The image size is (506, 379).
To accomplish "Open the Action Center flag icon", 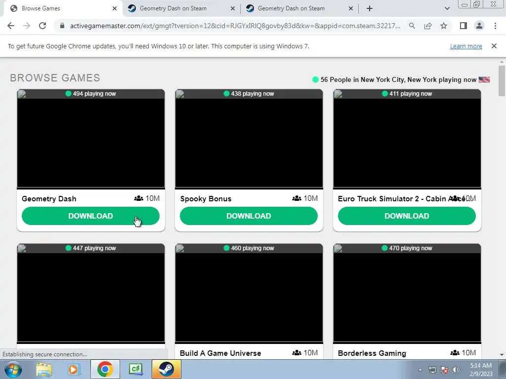I will [444, 370].
